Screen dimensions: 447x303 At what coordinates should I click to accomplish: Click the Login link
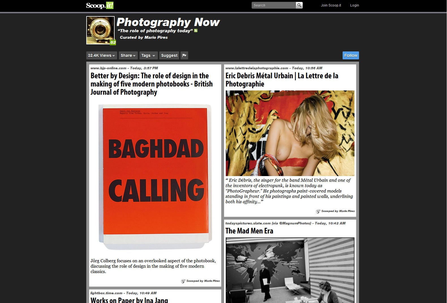(x=354, y=5)
